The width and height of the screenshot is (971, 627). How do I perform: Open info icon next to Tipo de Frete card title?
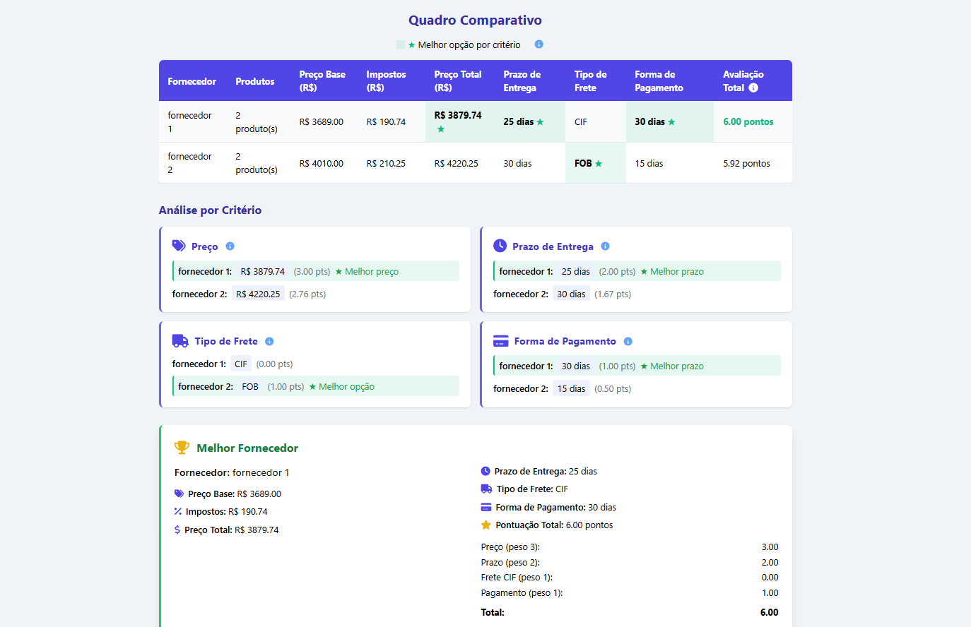(x=269, y=342)
